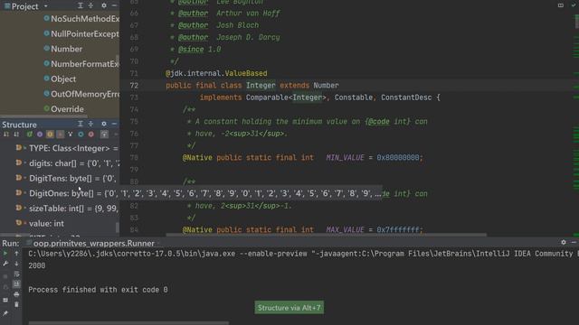Select Number class in Project tree
The image size is (579, 325).
[62, 49]
